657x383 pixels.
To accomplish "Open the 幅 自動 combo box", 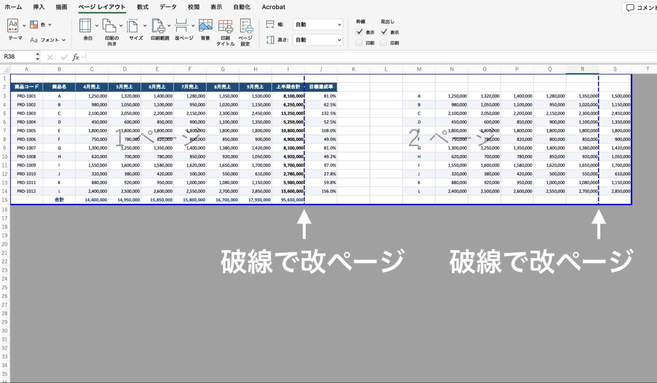I will point(318,25).
